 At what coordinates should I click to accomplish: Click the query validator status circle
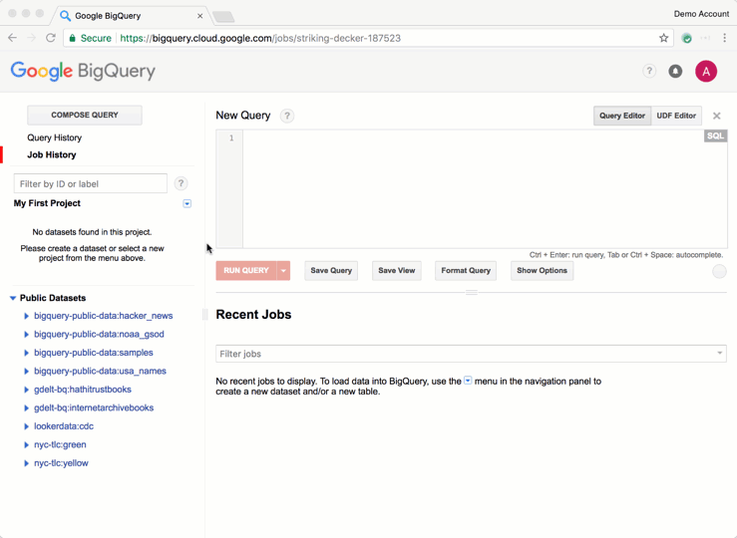(x=719, y=271)
